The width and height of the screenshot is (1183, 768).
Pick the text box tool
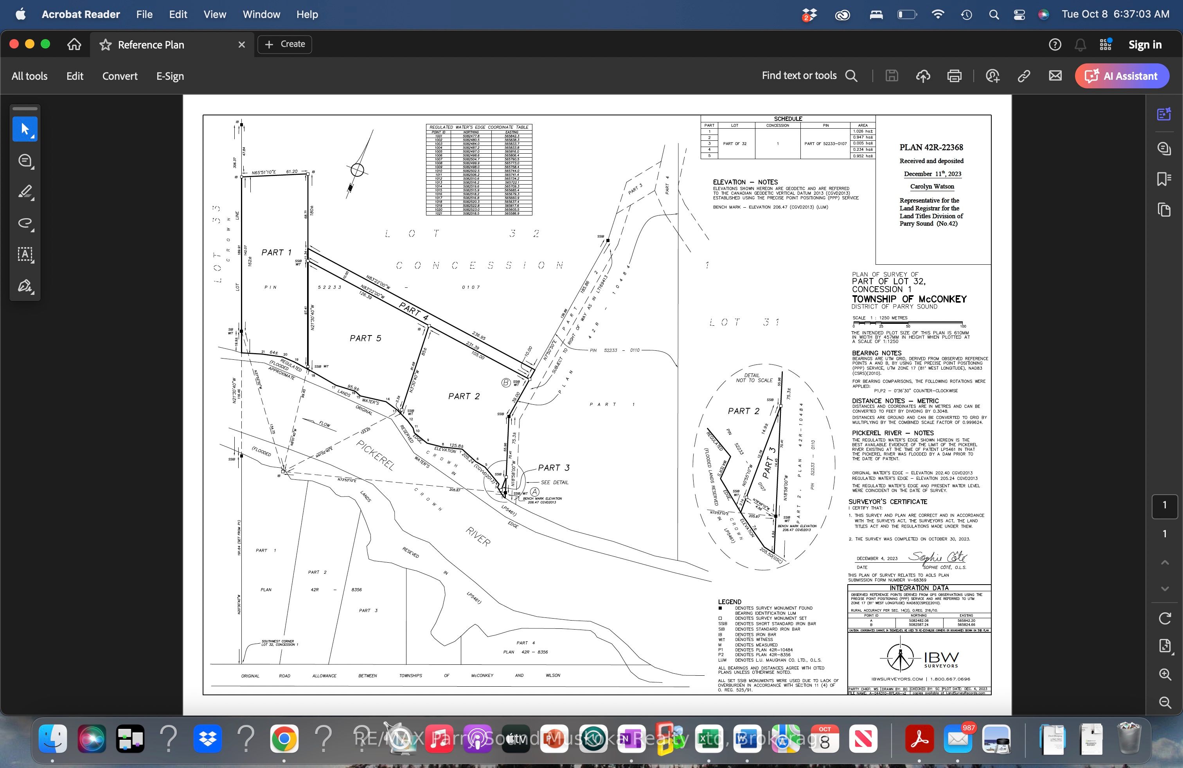point(25,254)
